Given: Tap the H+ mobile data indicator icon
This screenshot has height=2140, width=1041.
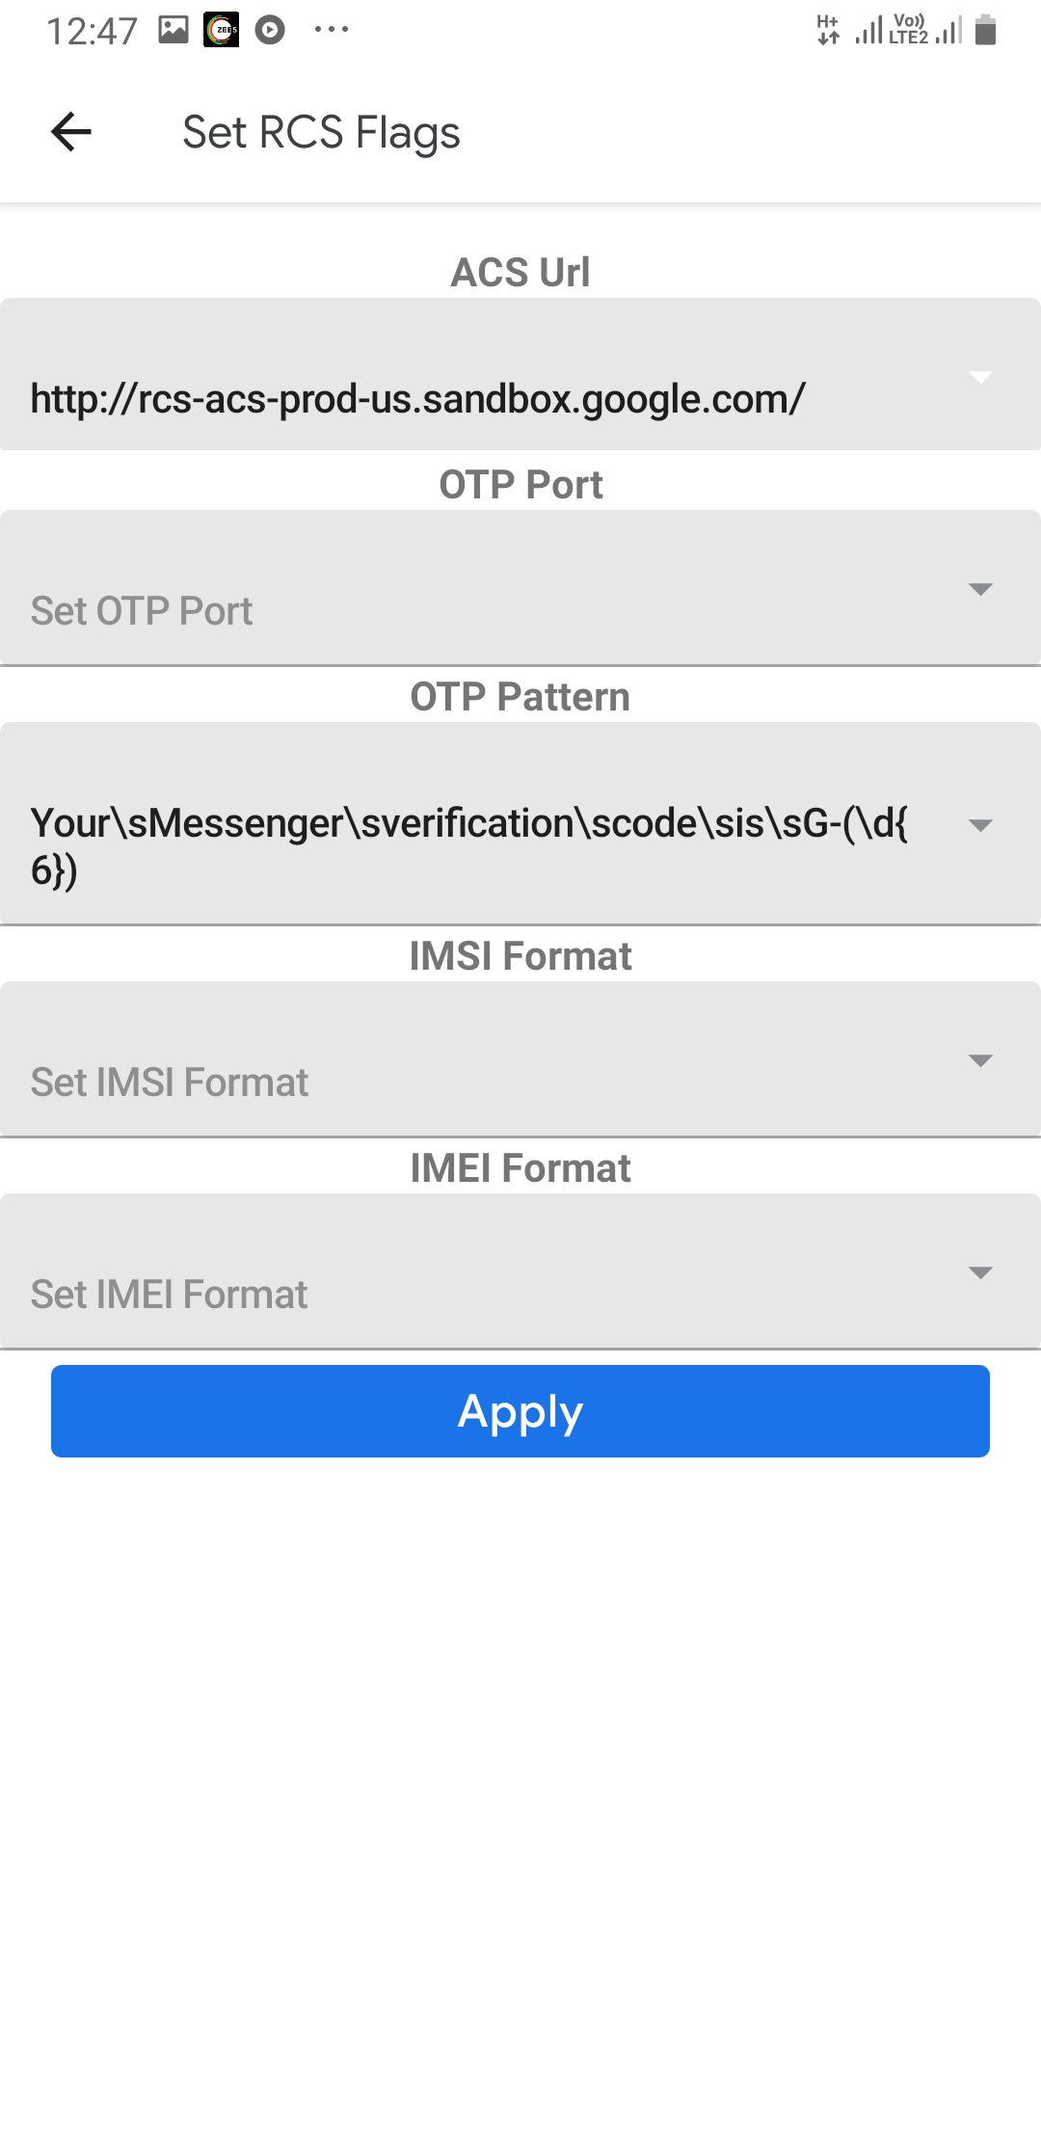Looking at the screenshot, I should [828, 30].
